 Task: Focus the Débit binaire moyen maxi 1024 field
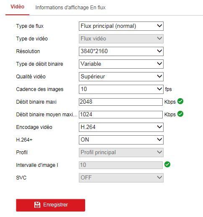coord(121,115)
